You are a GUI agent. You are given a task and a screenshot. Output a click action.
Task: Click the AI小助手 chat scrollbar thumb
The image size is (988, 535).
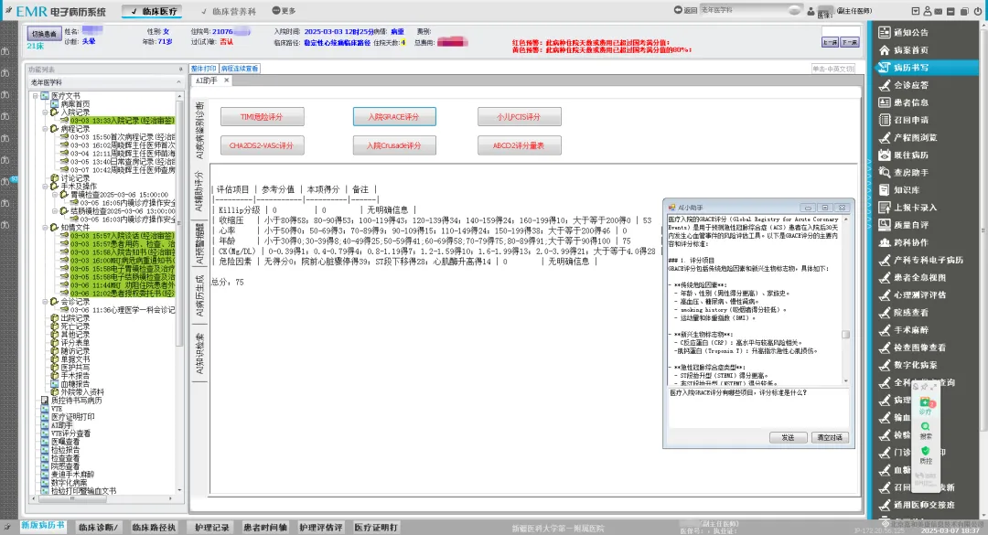[x=845, y=336]
